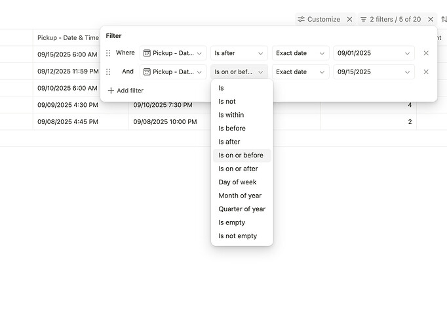Select 'Quarter of year' option
Viewport: 447px width, 328px height.
(242, 209)
